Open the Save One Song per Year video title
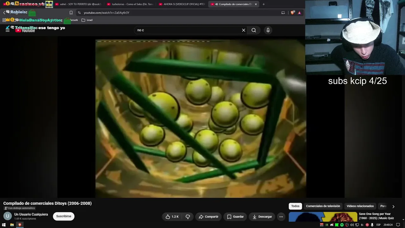This screenshot has height=228, width=405. point(376,216)
